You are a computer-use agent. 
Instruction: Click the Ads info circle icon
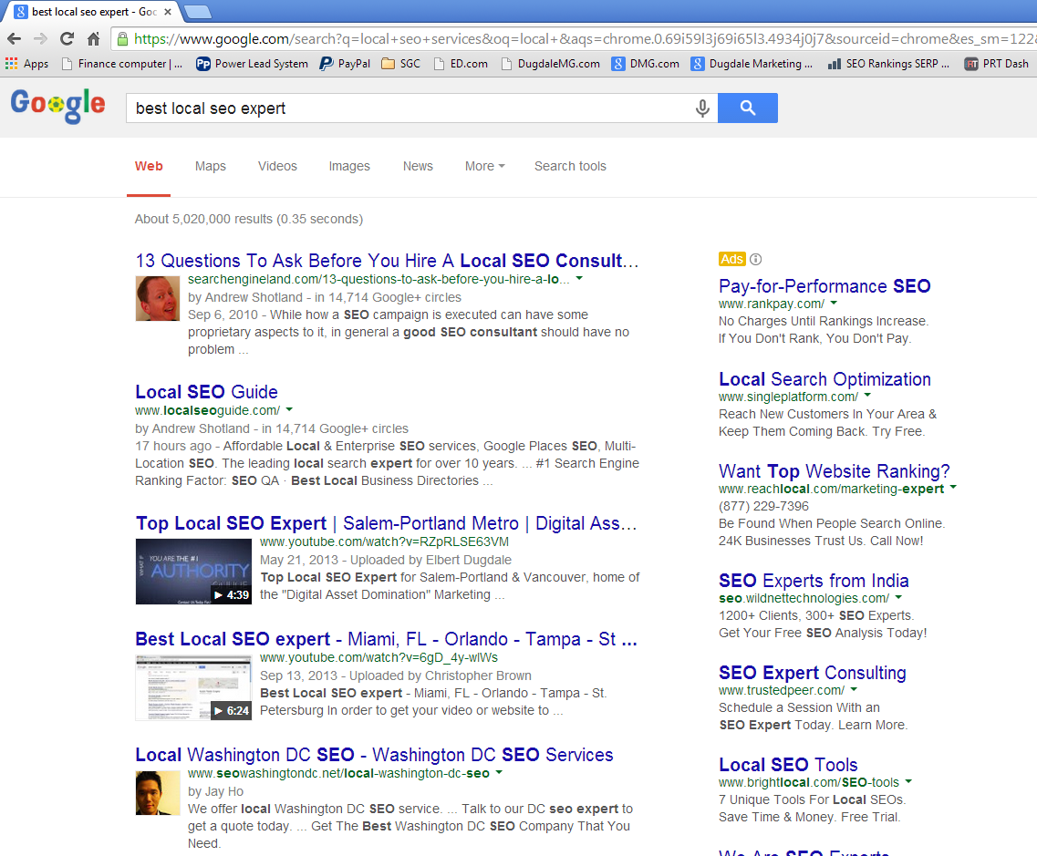756,259
